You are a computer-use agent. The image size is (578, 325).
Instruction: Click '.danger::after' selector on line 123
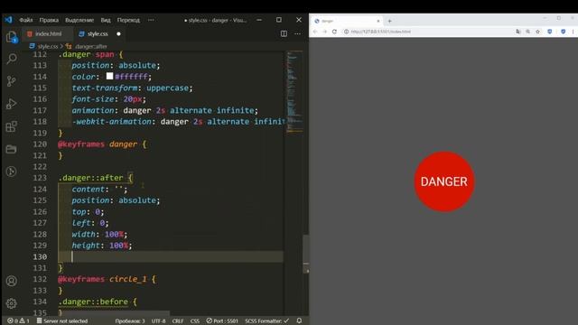pos(90,178)
